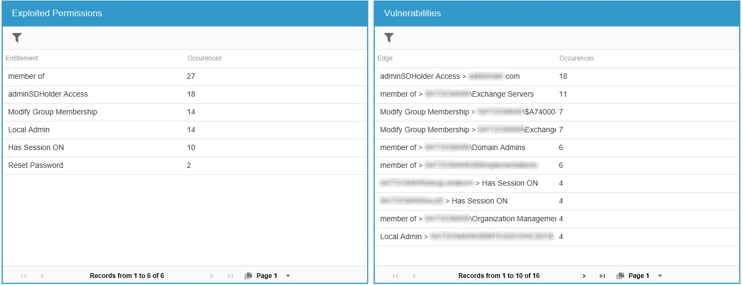The width and height of the screenshot is (743, 285).
Task: Click 'Records from 1 to 6 of 6'
Action: click(127, 276)
